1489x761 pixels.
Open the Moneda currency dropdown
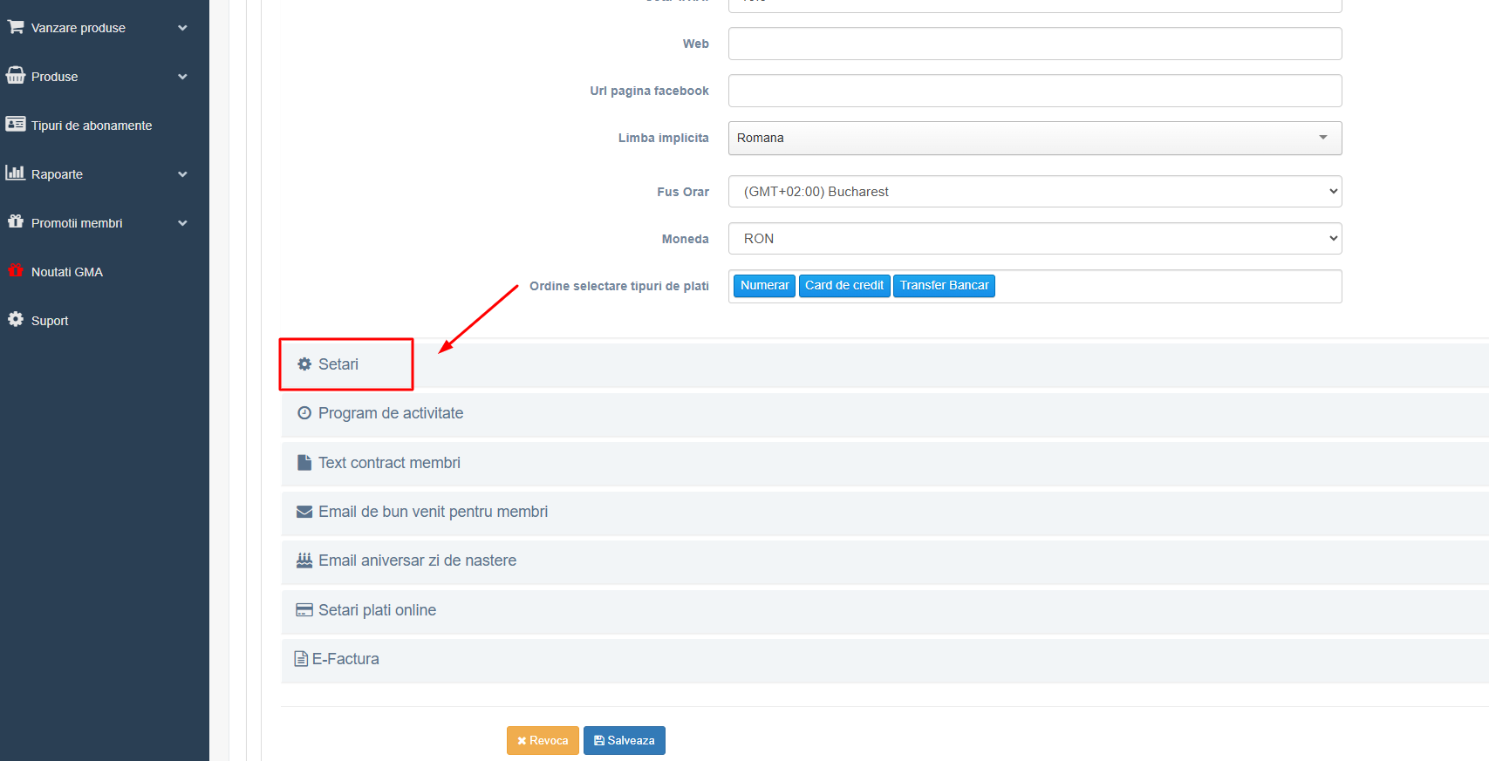coord(1035,239)
